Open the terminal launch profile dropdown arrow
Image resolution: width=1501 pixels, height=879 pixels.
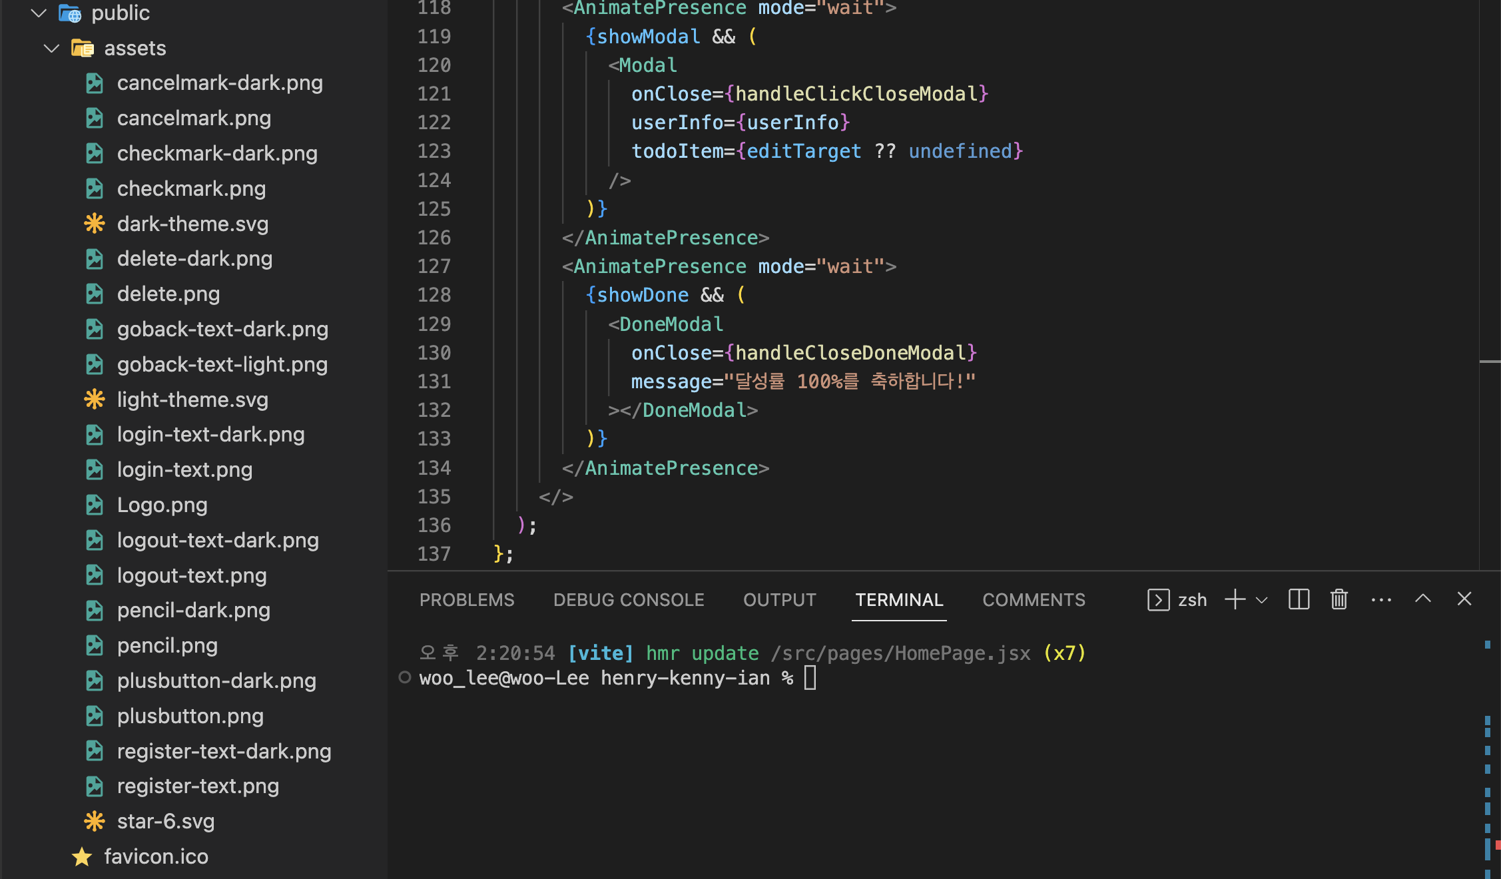(x=1261, y=600)
